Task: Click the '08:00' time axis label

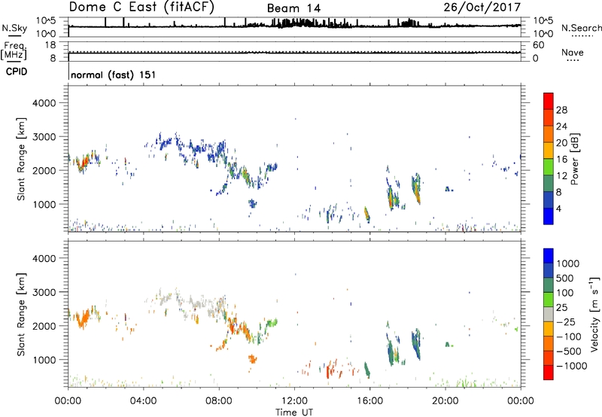Action: (x=219, y=401)
